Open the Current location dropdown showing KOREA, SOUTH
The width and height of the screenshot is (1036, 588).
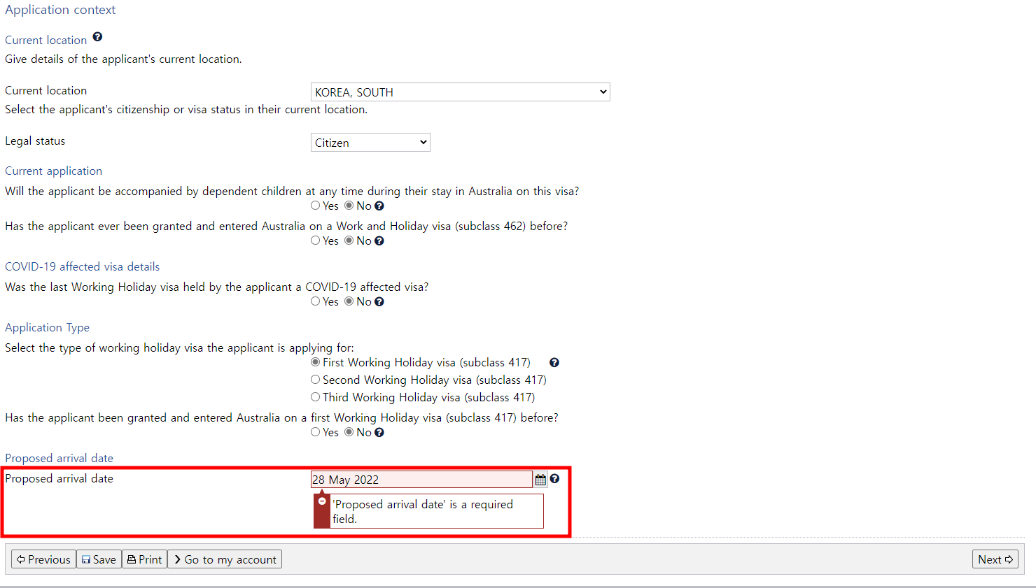(x=461, y=92)
